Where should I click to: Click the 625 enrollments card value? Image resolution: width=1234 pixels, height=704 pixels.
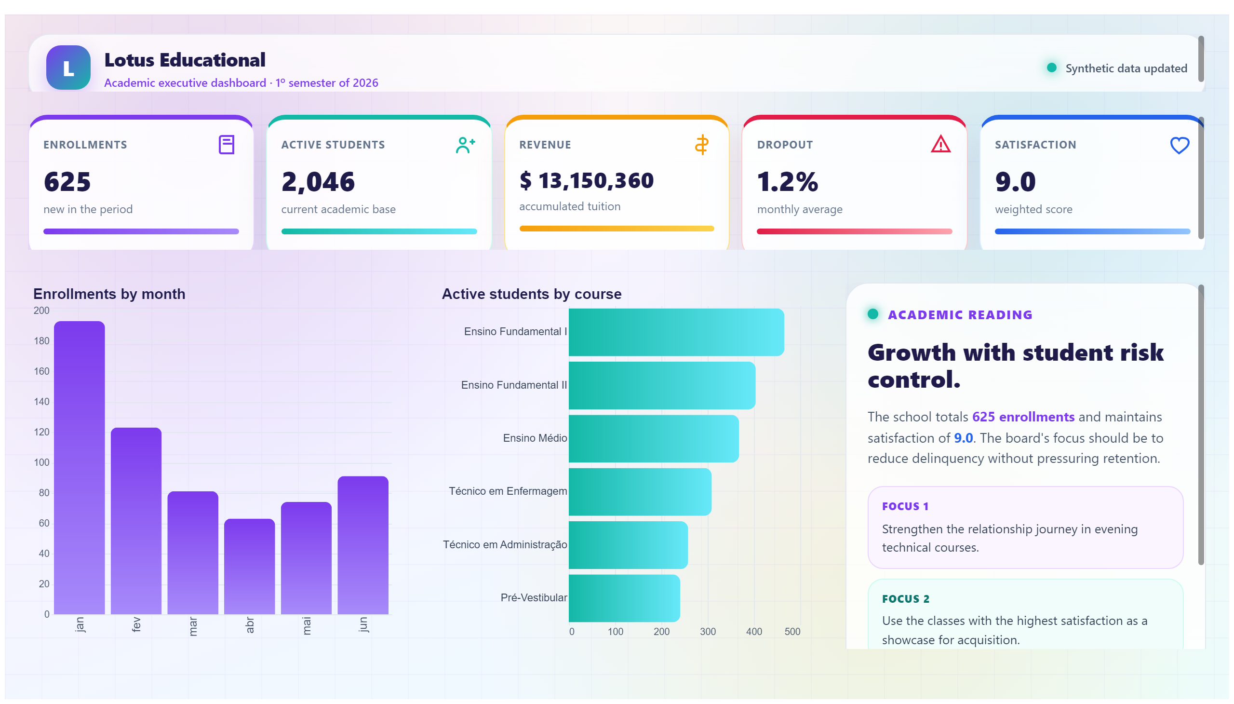click(67, 182)
